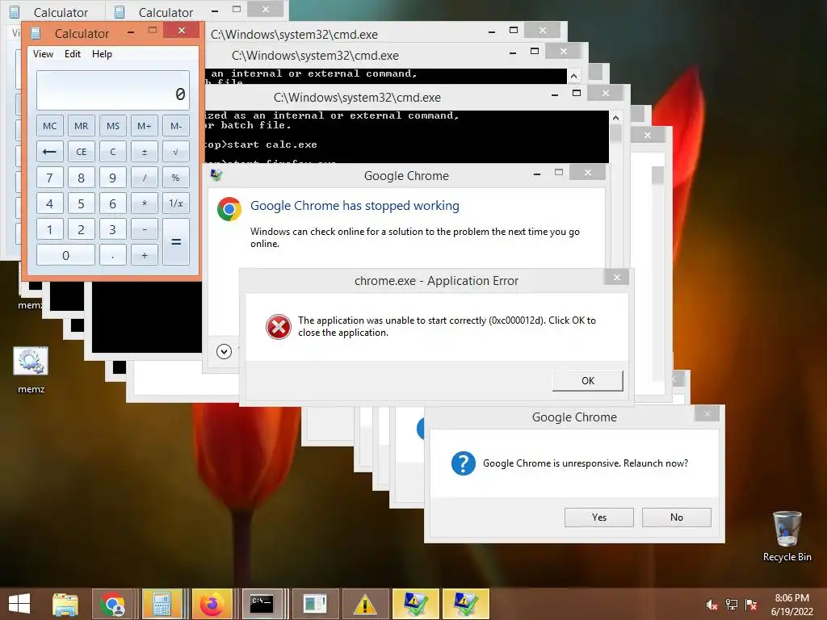Viewport: 827px width, 620px height.
Task: Click the number 6 key
Action: (113, 203)
